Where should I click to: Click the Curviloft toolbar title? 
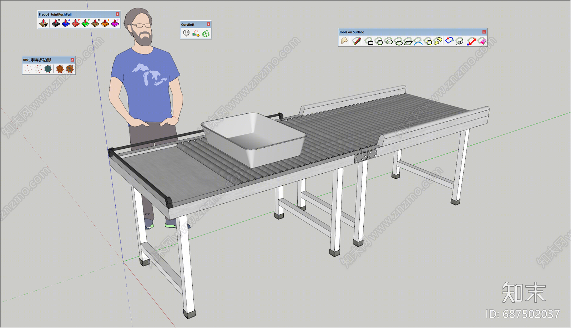188,25
